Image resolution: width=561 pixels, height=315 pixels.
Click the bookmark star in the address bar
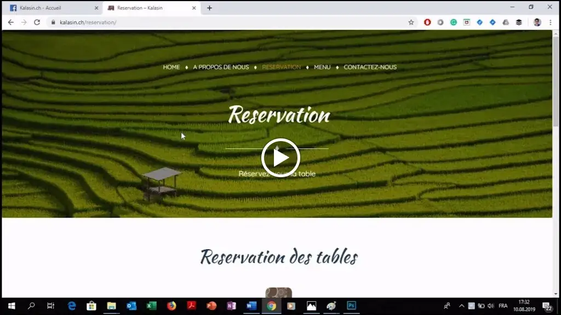[411, 22]
